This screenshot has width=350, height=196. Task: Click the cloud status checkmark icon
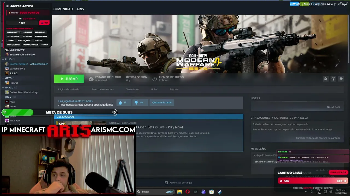point(91,79)
